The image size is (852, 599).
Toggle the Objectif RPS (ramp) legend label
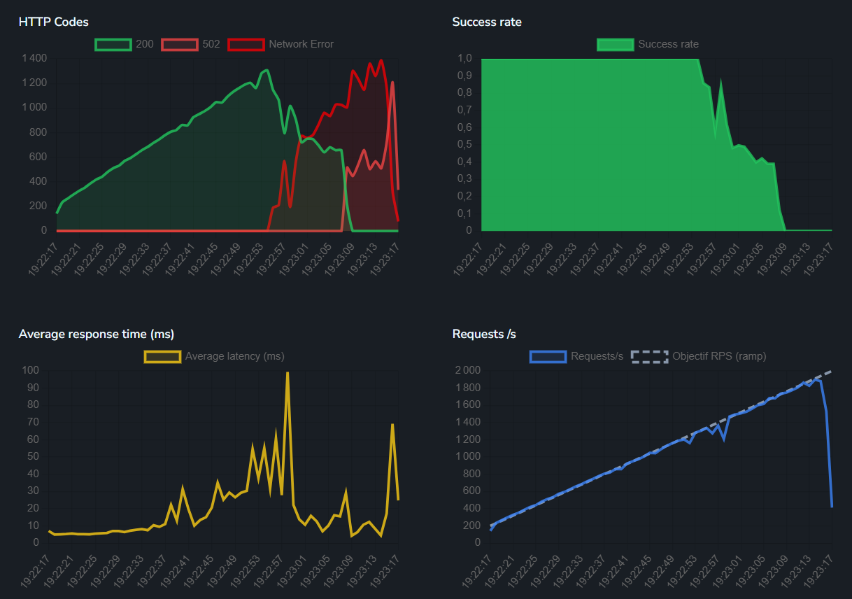pos(719,356)
